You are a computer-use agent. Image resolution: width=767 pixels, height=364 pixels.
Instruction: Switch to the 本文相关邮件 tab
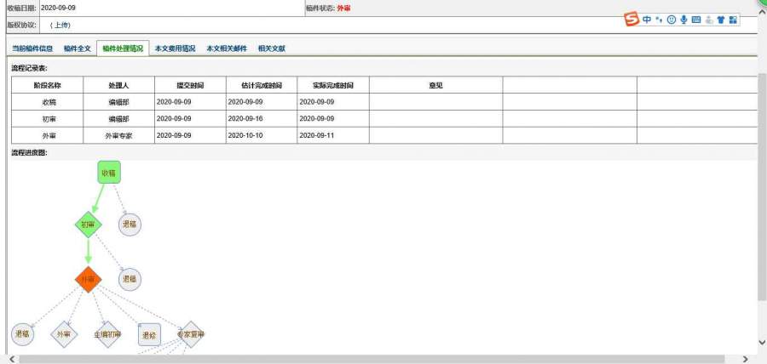(x=227, y=48)
